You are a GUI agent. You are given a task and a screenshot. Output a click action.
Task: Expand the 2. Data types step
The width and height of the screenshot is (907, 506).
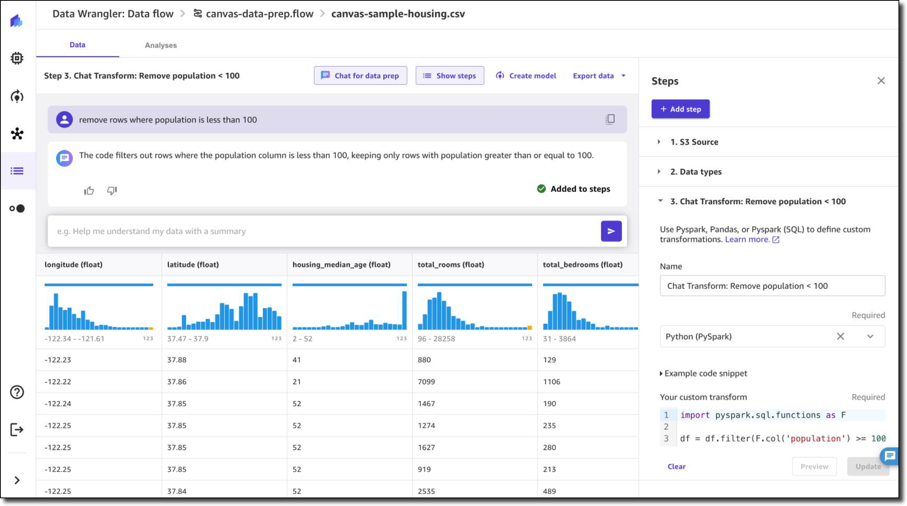pos(695,172)
